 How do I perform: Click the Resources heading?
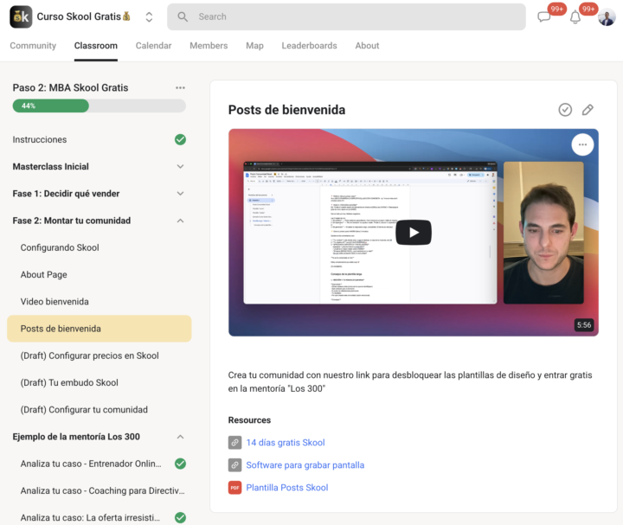coord(249,420)
